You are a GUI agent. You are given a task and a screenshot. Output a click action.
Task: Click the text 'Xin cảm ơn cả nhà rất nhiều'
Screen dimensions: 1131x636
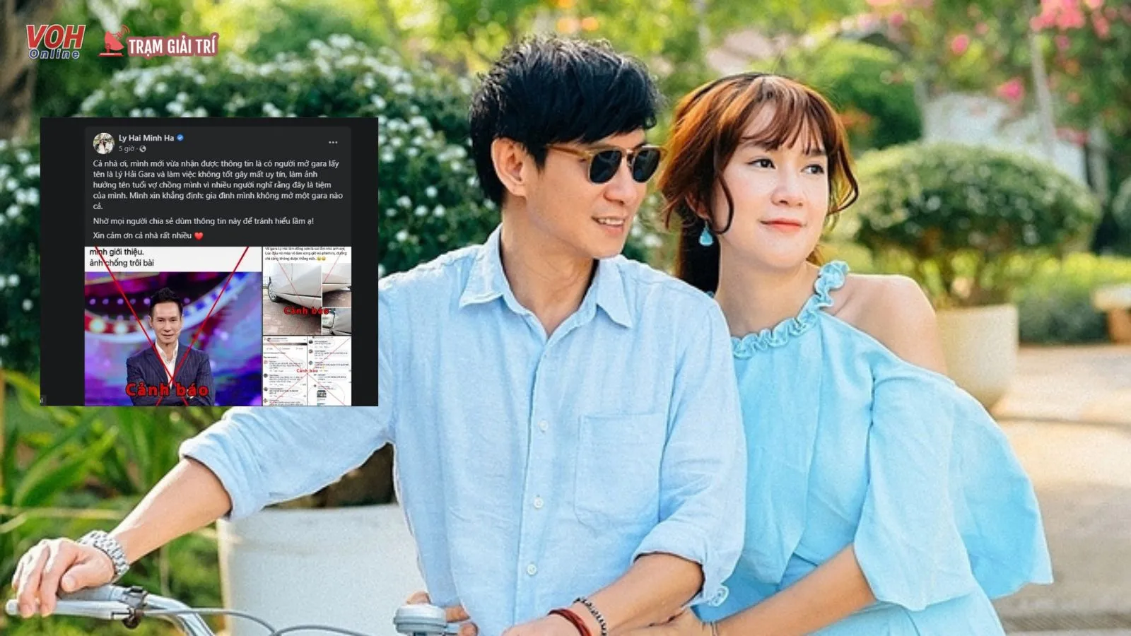tap(142, 235)
